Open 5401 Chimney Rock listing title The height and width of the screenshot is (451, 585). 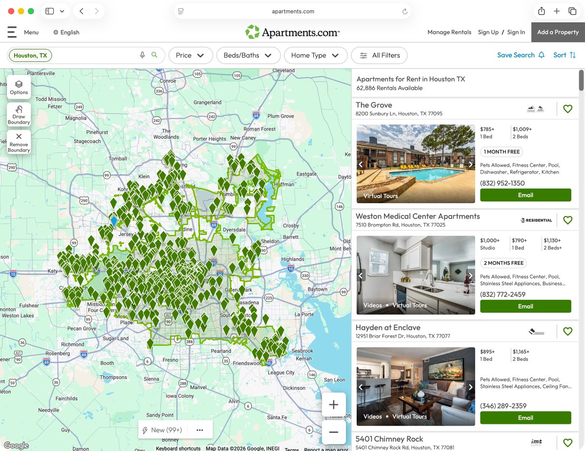coord(389,439)
